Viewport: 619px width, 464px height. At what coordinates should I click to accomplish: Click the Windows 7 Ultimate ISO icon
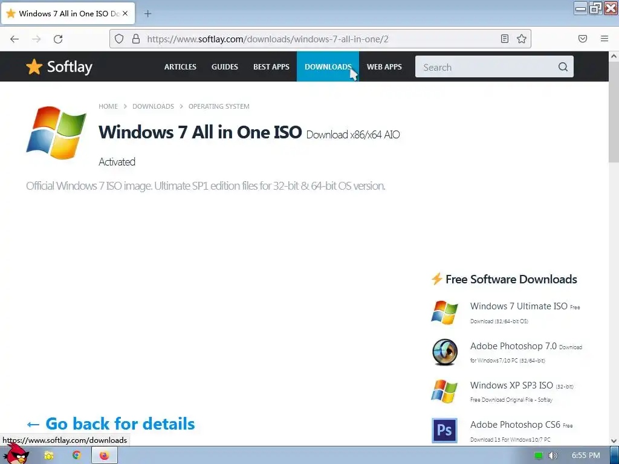point(444,312)
